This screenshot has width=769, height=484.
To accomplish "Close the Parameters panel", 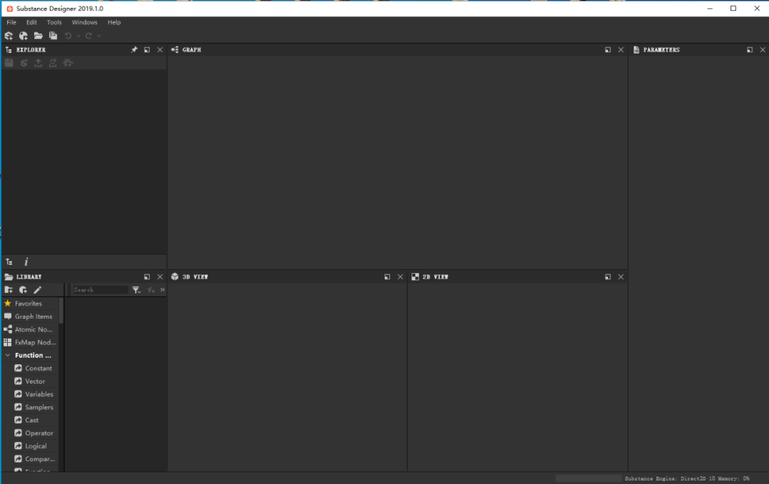I will [x=763, y=50].
